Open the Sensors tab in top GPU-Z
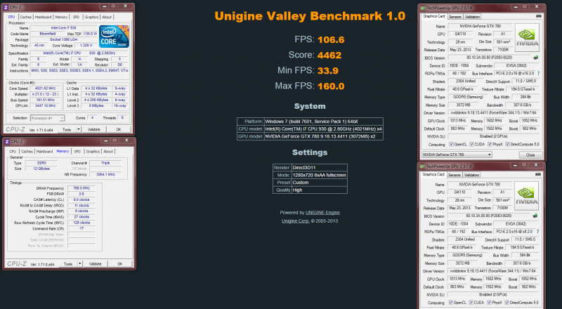562x309 pixels. tap(455, 15)
